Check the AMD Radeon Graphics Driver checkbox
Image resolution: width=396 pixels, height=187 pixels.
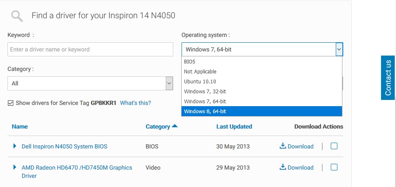point(334,168)
